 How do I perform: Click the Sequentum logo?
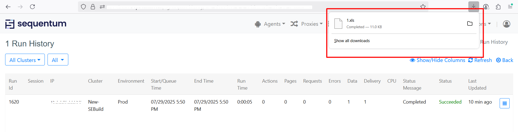pyautogui.click(x=36, y=24)
